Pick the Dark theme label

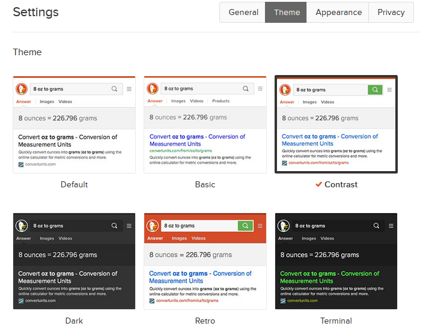pos(74,321)
